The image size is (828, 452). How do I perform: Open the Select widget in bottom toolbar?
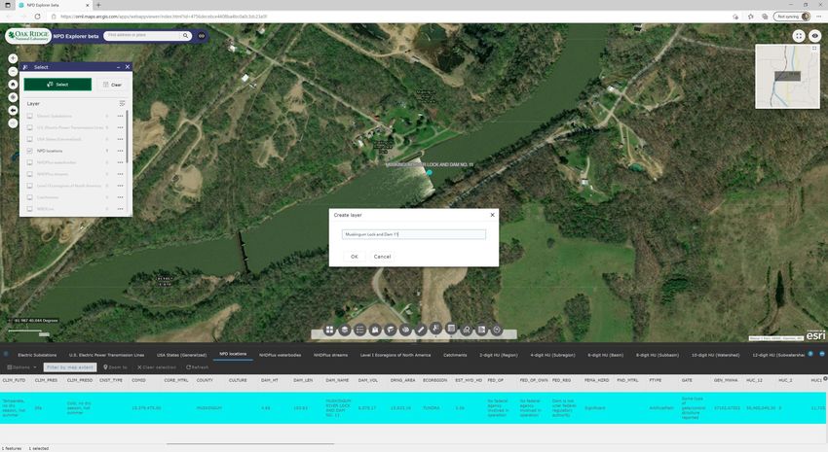(436, 329)
